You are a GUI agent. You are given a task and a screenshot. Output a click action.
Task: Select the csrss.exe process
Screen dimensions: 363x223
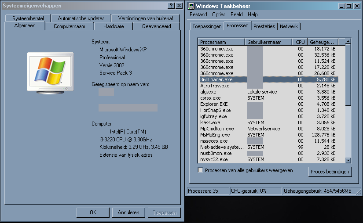[x=269, y=98]
